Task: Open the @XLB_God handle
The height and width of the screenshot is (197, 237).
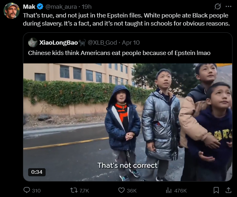Action: click(102, 43)
